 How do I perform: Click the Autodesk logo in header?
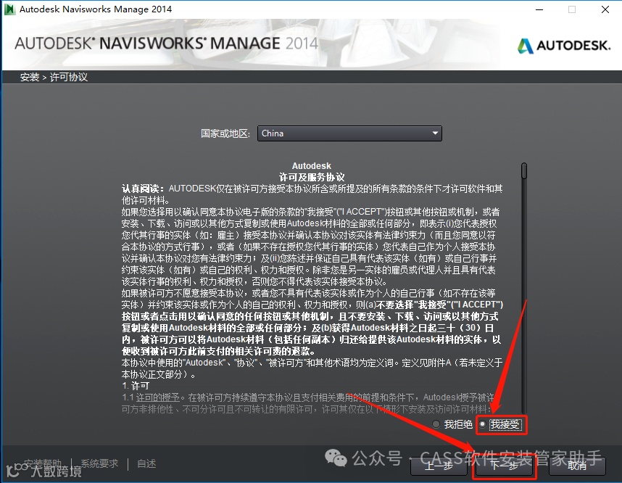point(564,46)
